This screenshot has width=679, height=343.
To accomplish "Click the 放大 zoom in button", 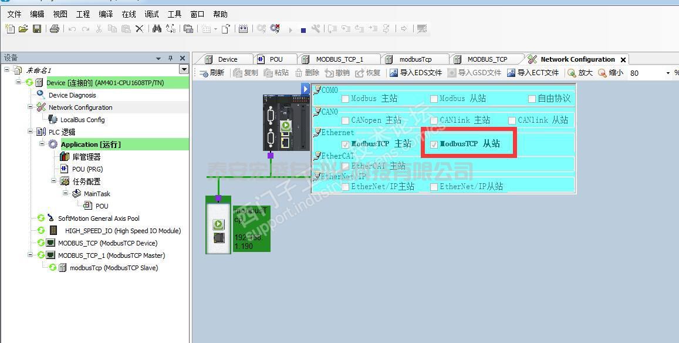I will click(580, 73).
